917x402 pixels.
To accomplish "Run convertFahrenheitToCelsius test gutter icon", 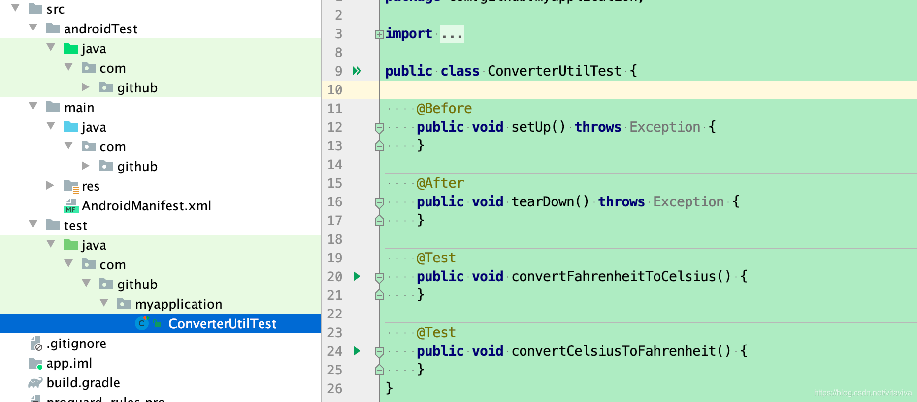I will 357,276.
